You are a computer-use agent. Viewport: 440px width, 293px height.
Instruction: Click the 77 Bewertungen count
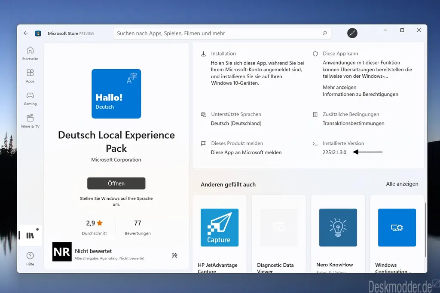pos(137,227)
